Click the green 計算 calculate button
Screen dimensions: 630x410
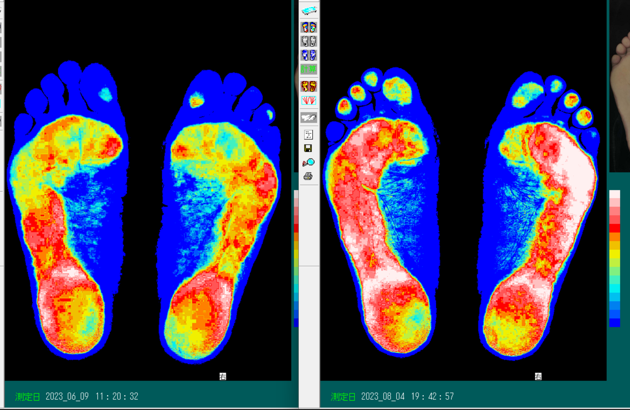[x=309, y=69]
